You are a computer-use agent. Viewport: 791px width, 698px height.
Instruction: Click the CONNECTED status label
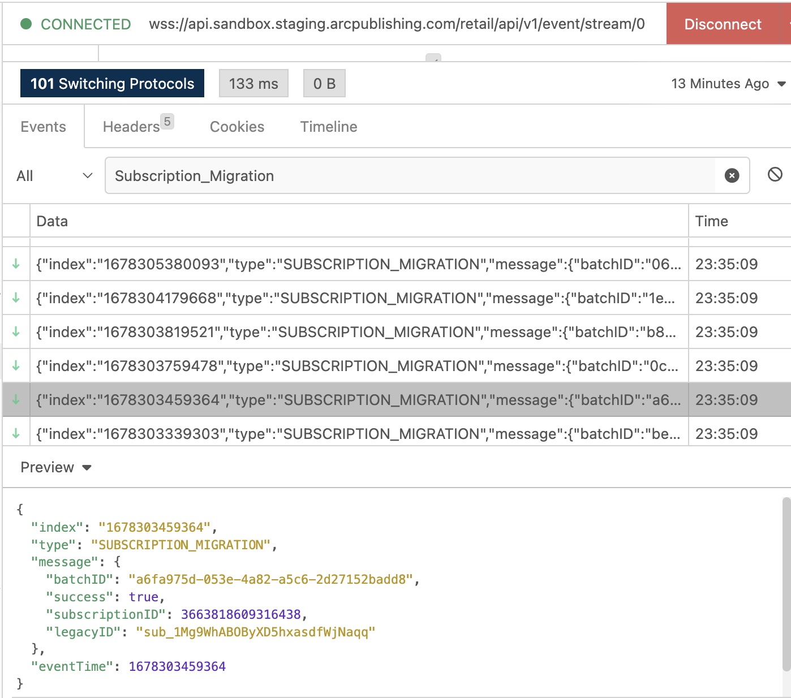pos(86,24)
